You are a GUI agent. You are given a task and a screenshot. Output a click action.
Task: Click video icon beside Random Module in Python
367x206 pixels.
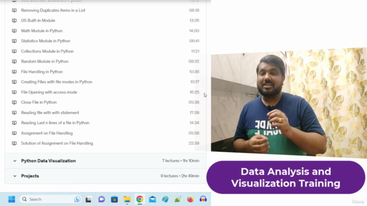click(x=14, y=61)
